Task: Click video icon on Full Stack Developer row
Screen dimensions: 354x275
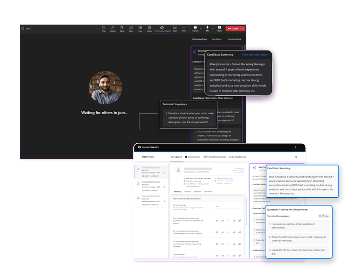Action: click(x=164, y=173)
